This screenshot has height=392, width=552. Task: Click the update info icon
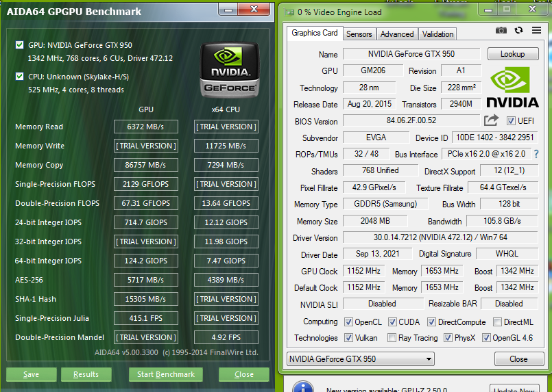coord(303,387)
